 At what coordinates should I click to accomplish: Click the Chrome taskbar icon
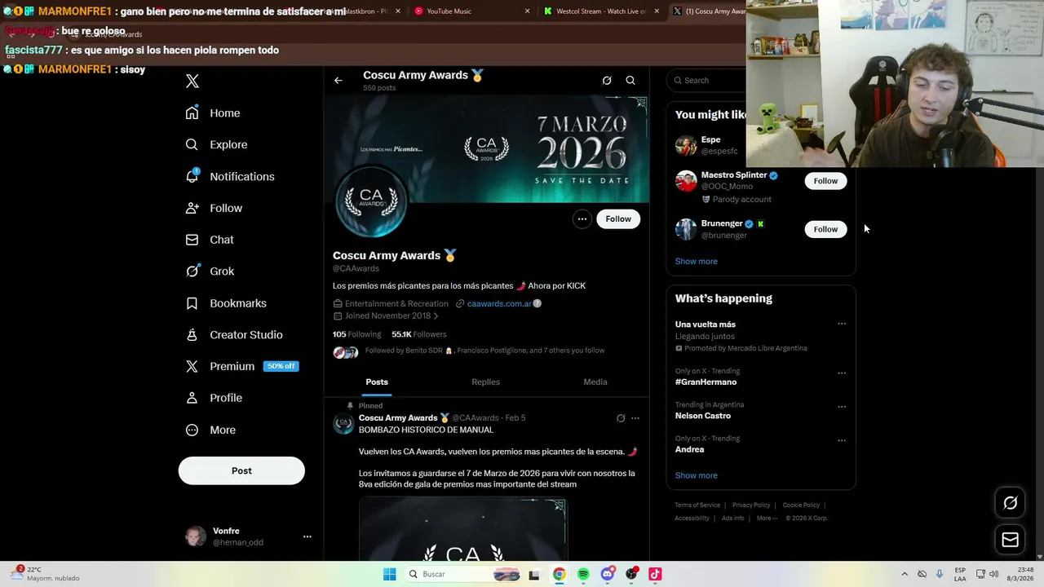559,574
